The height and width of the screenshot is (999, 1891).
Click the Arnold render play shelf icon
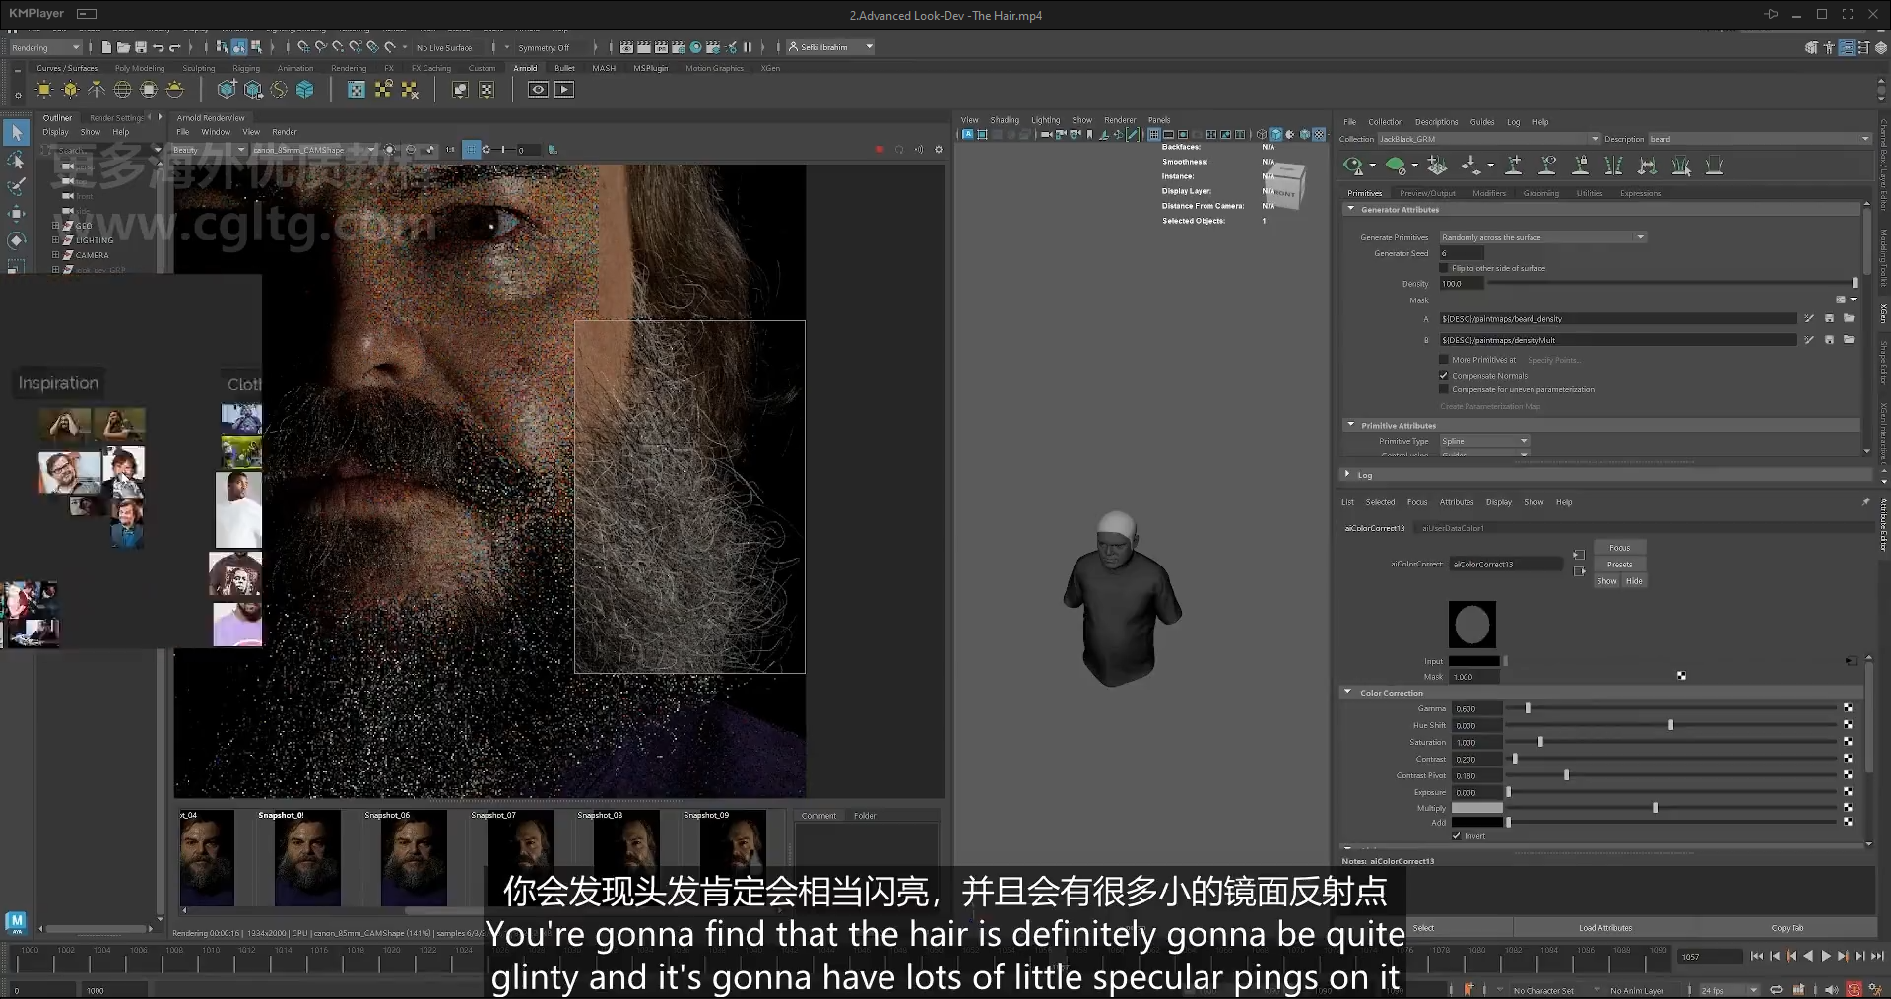click(564, 90)
